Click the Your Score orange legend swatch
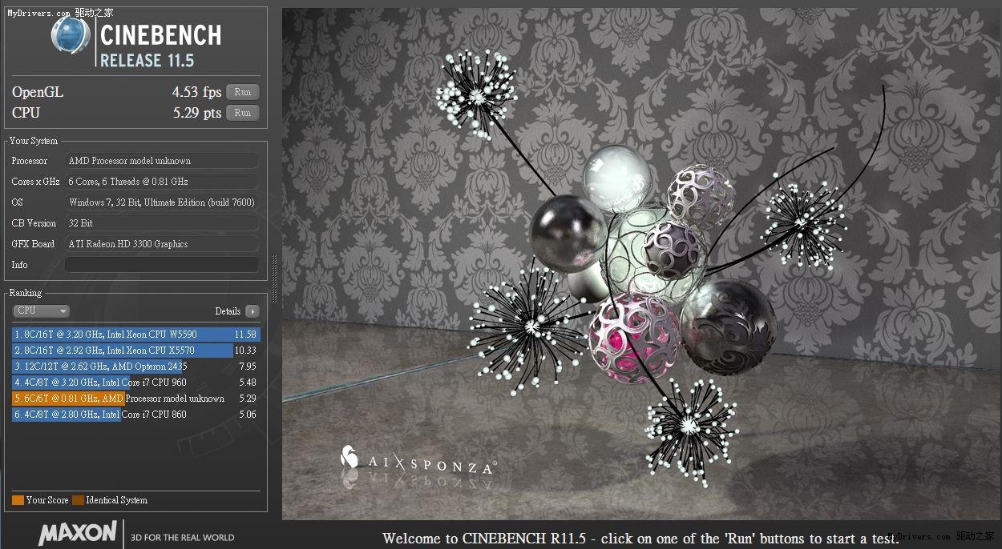This screenshot has height=549, width=1002. [x=18, y=500]
